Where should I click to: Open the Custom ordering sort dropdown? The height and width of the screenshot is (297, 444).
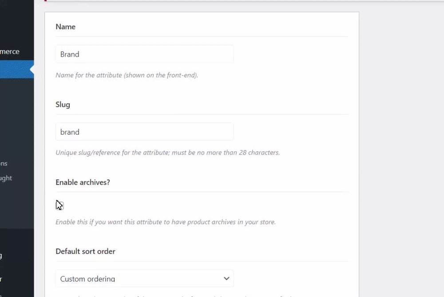pyautogui.click(x=138, y=279)
